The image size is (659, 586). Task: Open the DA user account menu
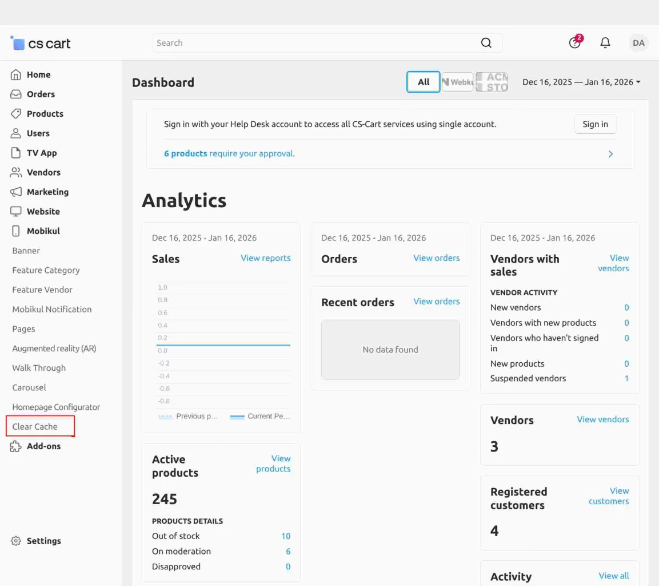638,43
